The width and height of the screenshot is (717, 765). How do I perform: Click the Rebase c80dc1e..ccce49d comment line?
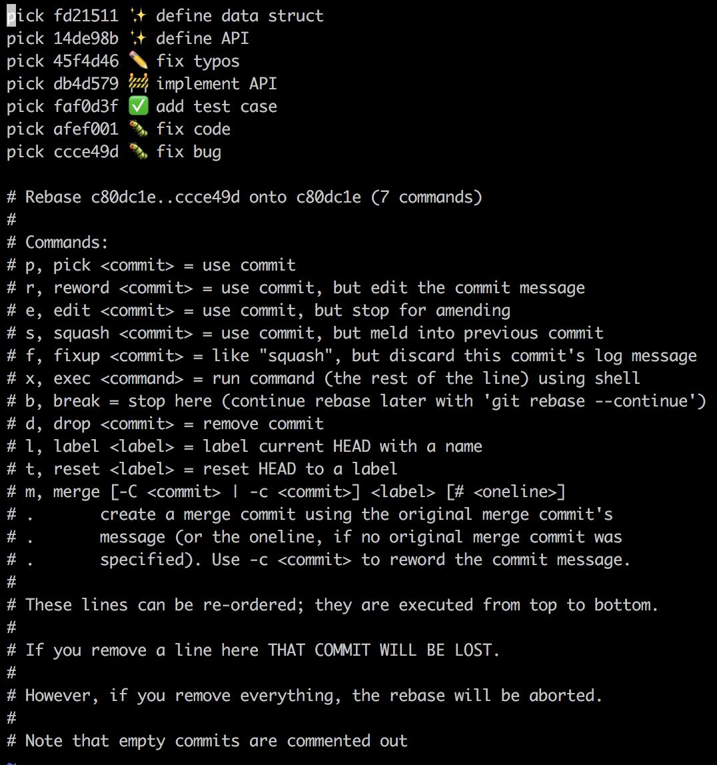tap(245, 197)
